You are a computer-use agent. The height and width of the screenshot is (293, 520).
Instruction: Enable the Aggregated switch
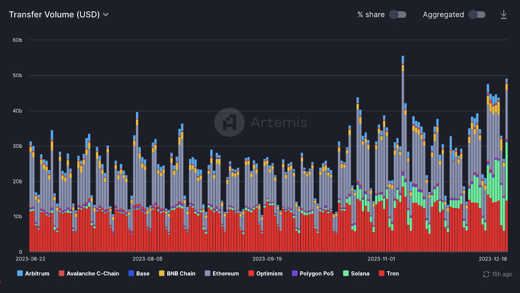click(477, 15)
